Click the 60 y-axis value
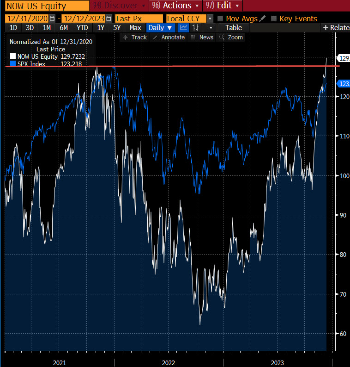Screen dimensions: 350x367 (x=343, y=334)
